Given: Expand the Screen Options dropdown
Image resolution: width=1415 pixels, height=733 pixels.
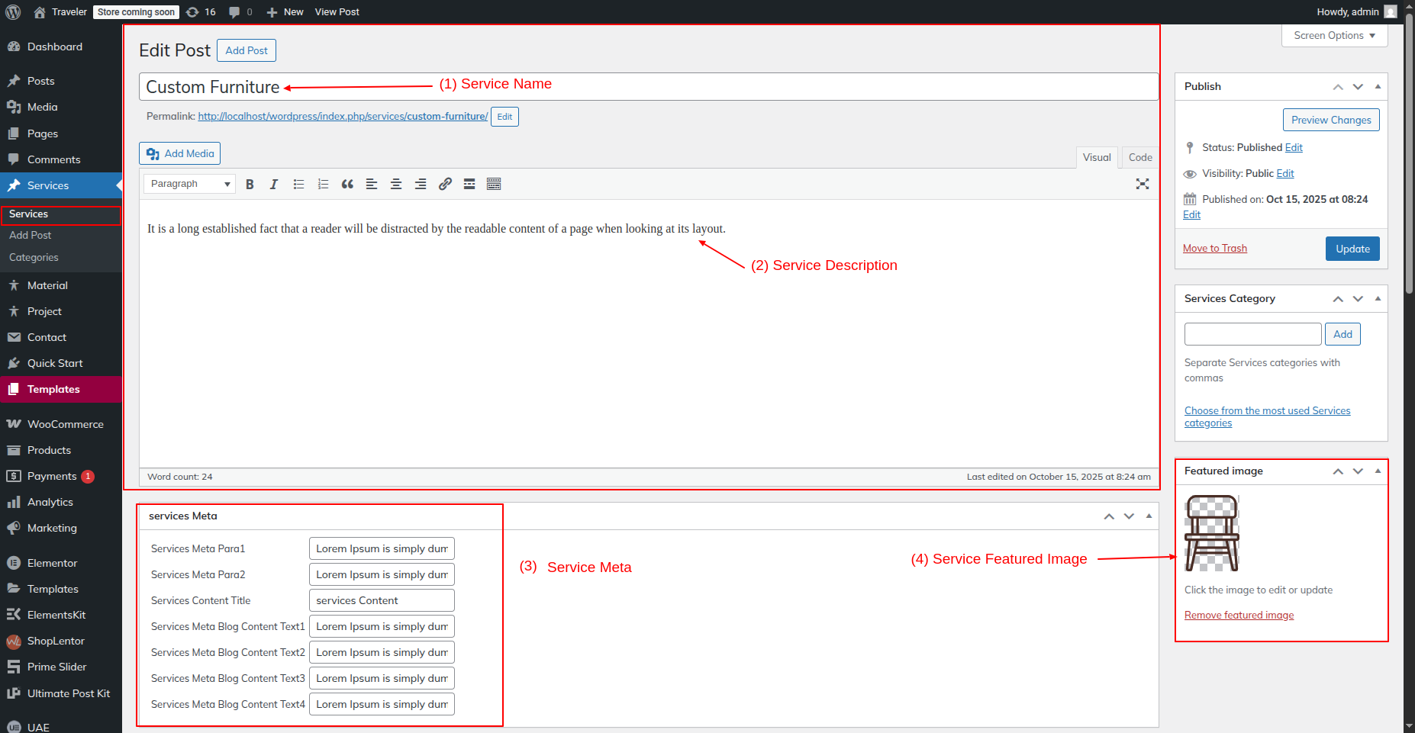Looking at the screenshot, I should [x=1333, y=36].
